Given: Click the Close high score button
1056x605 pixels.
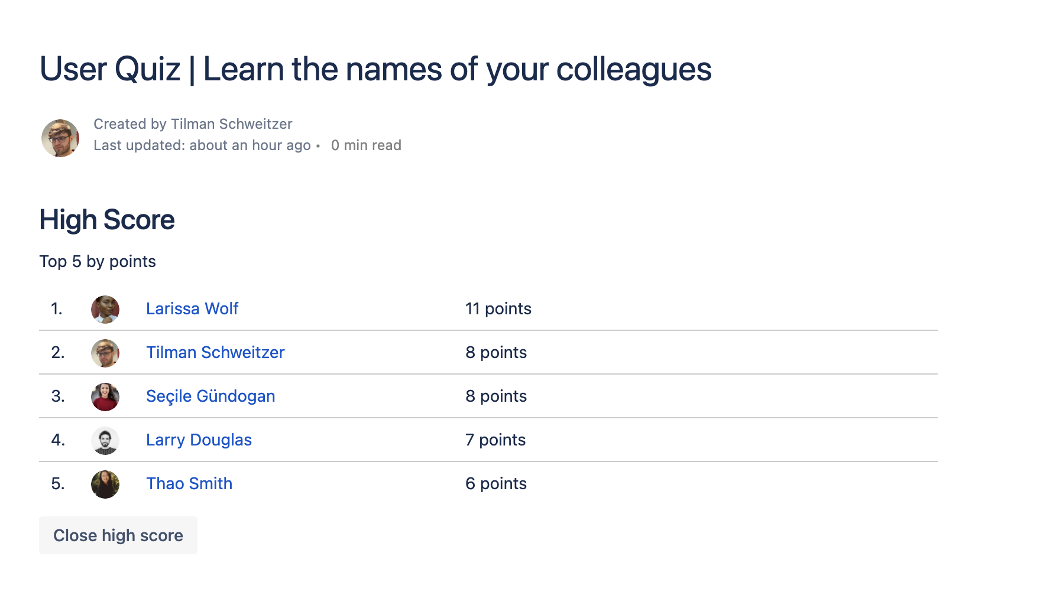Looking at the screenshot, I should click(x=118, y=535).
